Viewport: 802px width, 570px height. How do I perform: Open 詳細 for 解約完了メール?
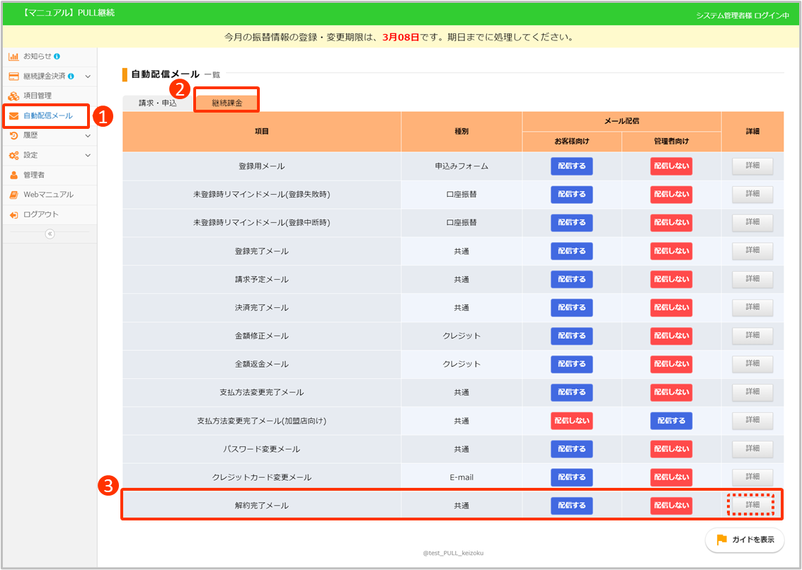click(x=752, y=505)
